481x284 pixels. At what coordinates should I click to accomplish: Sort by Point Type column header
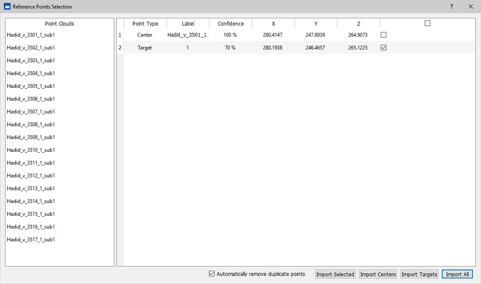(x=145, y=24)
